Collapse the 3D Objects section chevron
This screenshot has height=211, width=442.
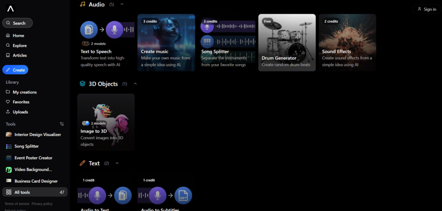pos(135,84)
